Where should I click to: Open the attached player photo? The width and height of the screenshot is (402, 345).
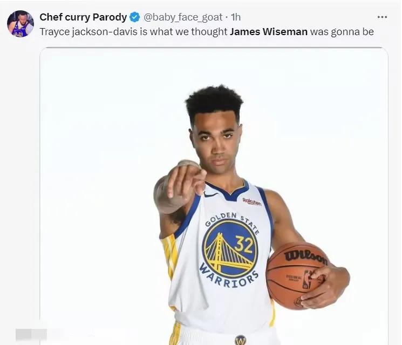214,196
